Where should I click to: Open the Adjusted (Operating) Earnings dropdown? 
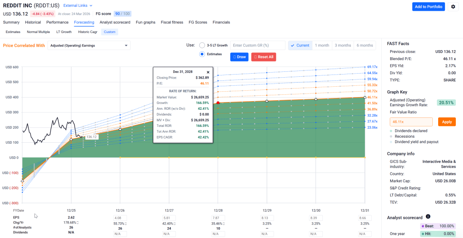pos(89,45)
